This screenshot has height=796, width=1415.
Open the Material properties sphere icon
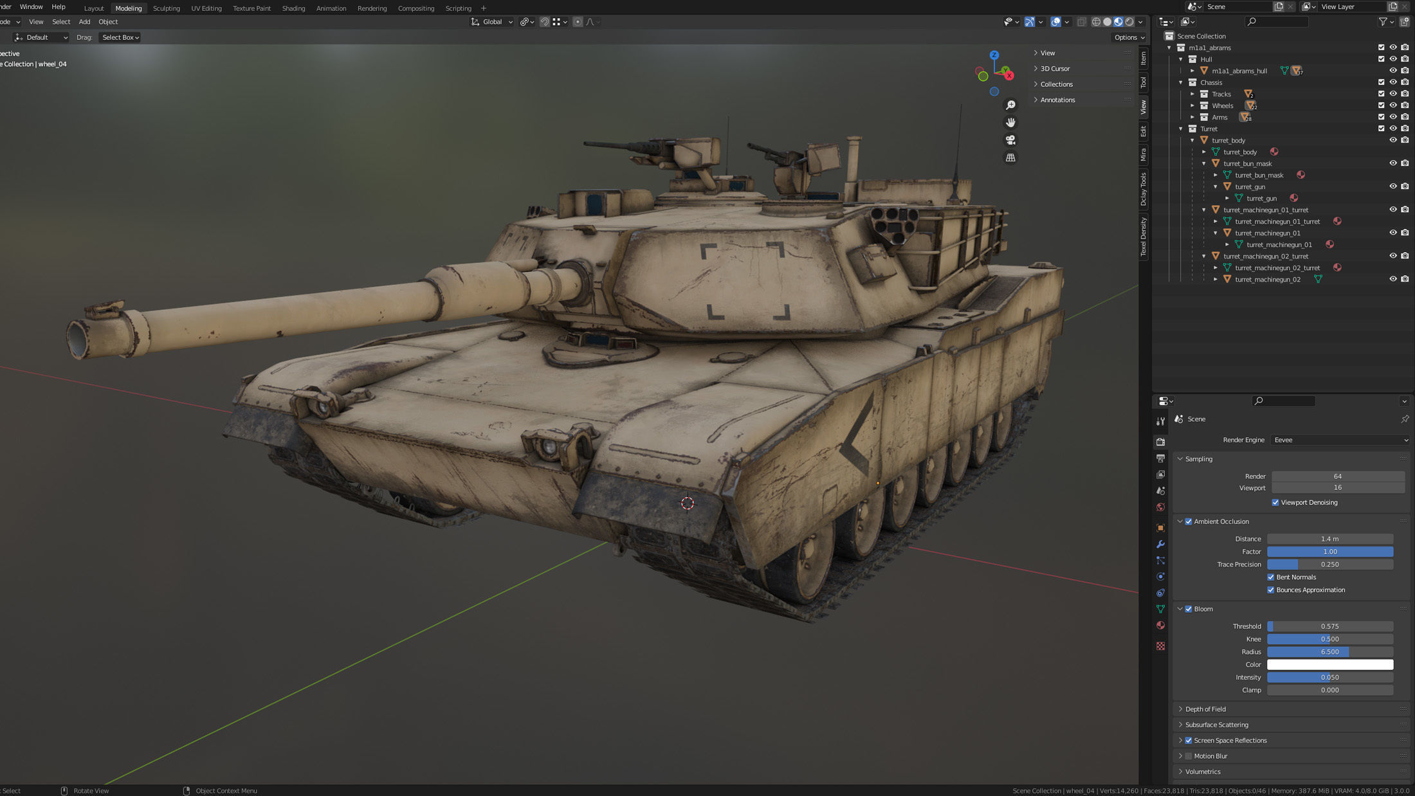click(x=1160, y=625)
